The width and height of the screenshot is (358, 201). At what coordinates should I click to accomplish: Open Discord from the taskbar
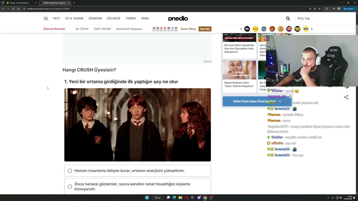click(199, 198)
